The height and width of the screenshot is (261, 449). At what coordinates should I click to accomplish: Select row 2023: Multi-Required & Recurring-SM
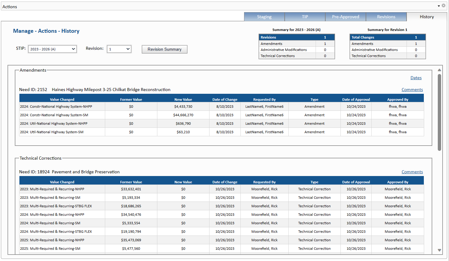tap(222, 198)
